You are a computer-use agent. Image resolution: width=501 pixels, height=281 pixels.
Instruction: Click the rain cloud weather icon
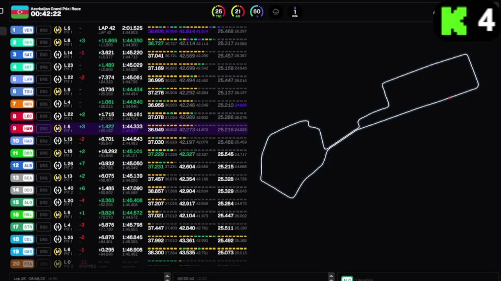tap(276, 12)
